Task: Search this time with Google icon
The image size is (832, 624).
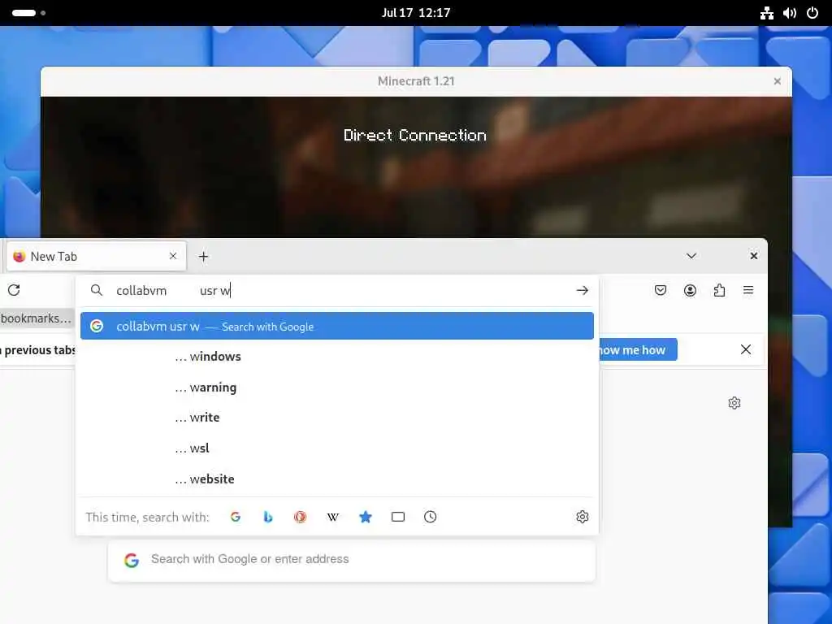Action: point(236,517)
